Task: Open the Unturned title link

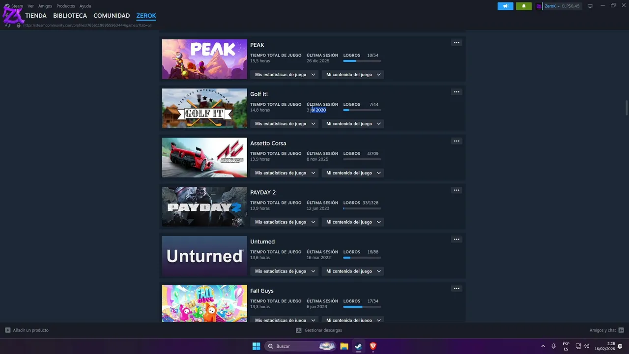Action: tap(262, 241)
